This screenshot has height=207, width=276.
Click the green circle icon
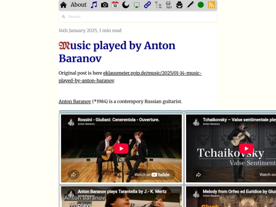201,5
